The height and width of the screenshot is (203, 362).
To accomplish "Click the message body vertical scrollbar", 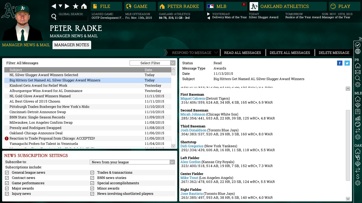I will [x=348, y=145].
